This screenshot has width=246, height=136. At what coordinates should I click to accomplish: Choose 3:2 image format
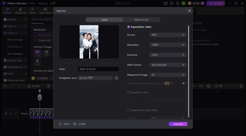point(46,53)
